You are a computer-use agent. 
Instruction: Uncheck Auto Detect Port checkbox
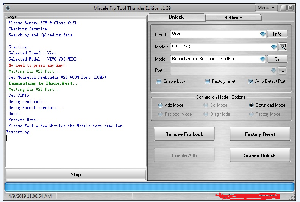[251, 81]
